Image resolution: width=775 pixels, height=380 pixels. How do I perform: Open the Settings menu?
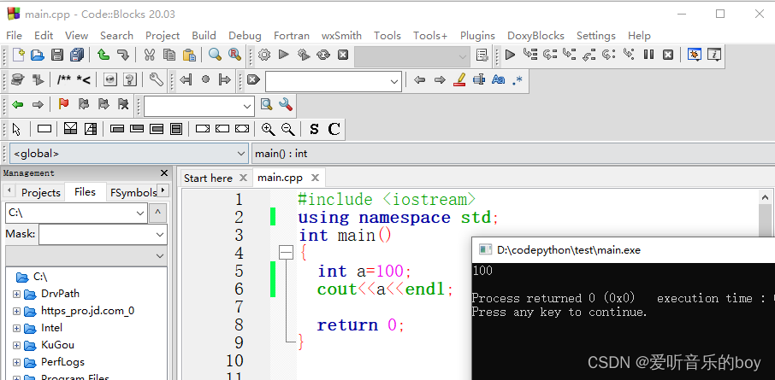pyautogui.click(x=596, y=36)
